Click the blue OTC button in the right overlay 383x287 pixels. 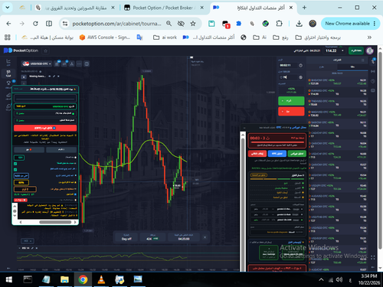[x=277, y=154]
